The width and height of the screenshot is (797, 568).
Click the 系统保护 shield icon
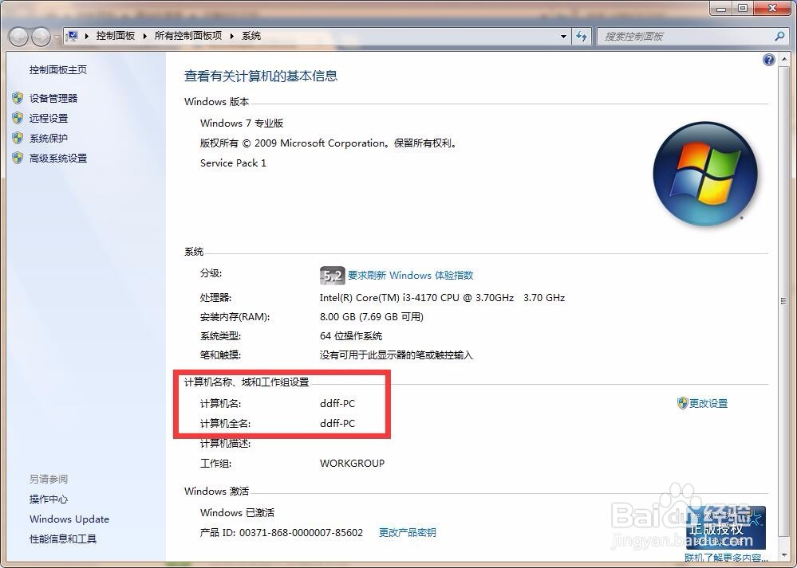[18, 138]
